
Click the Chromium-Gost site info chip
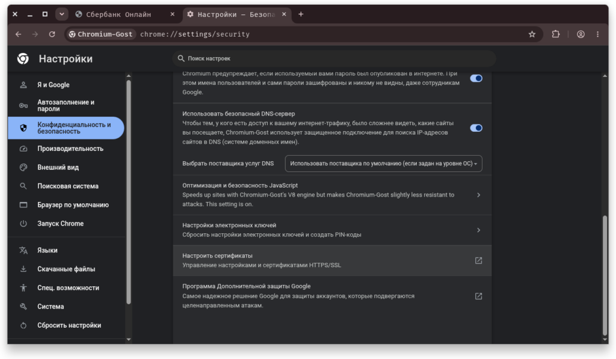click(x=101, y=34)
